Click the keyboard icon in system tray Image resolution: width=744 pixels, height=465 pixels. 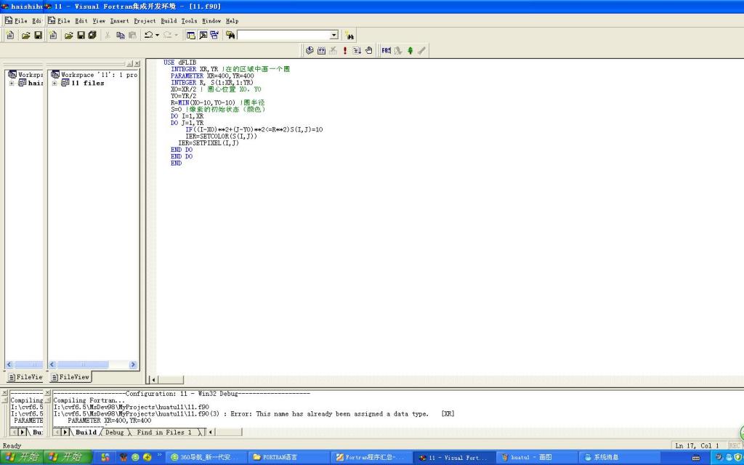696,458
